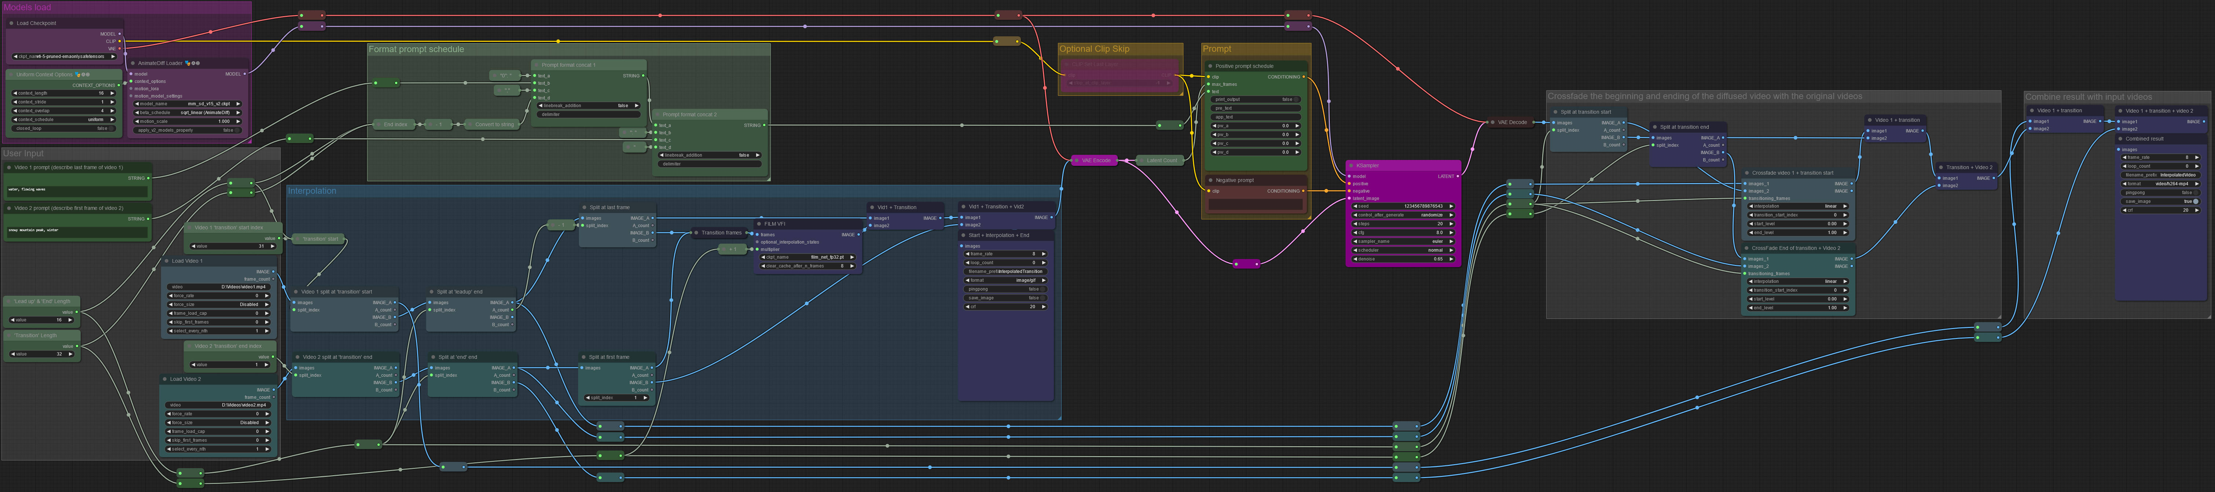Collapse the Load Checkpoint node dot

point(11,23)
